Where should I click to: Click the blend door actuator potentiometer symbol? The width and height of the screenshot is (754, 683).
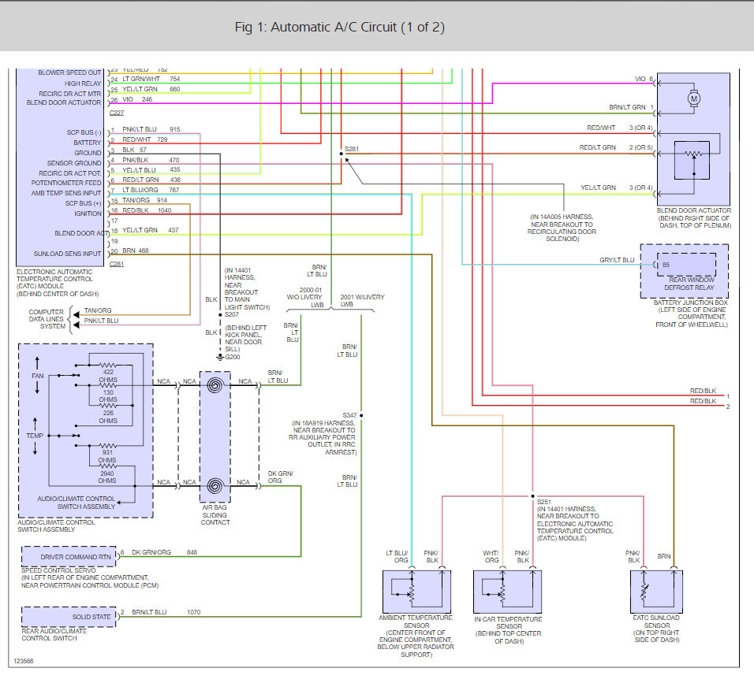[692, 161]
